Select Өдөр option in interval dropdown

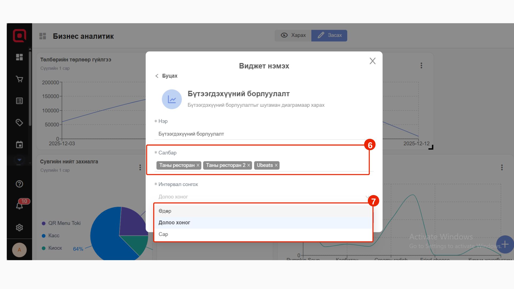click(x=165, y=211)
